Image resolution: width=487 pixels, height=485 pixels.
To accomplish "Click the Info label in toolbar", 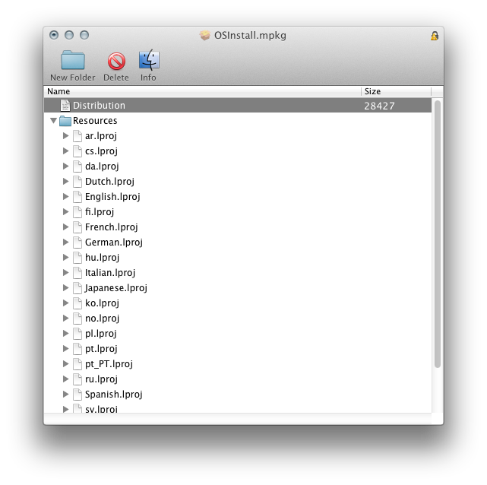I will (148, 78).
